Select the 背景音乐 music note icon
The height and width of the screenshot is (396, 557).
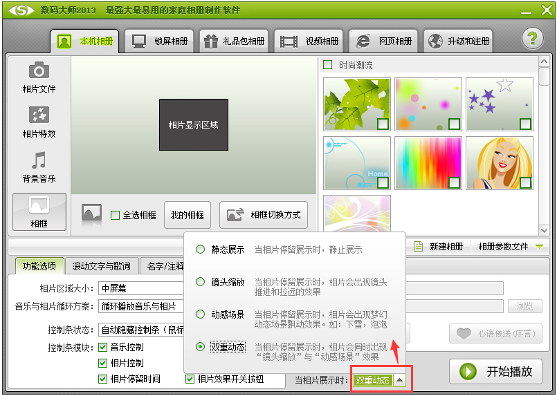[x=39, y=160]
